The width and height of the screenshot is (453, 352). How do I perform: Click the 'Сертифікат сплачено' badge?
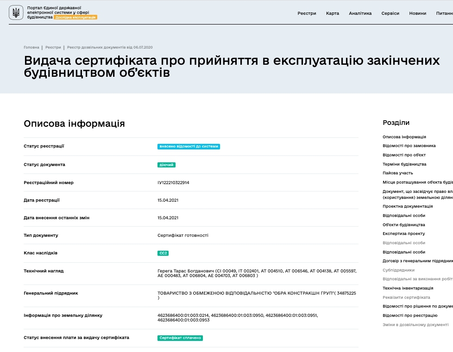point(180,338)
